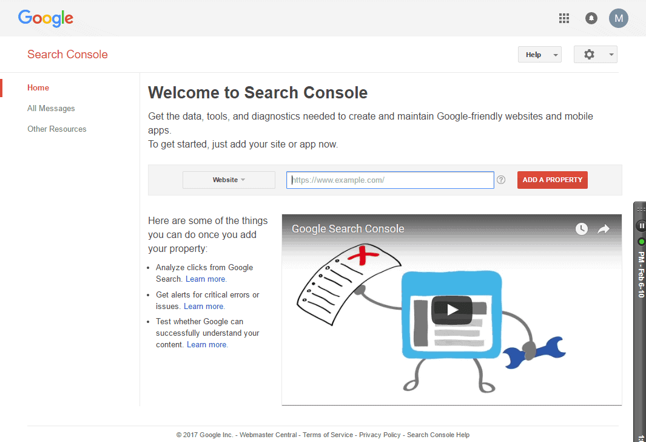Open the Google apps grid icon
This screenshot has width=646, height=442.
coord(564,18)
